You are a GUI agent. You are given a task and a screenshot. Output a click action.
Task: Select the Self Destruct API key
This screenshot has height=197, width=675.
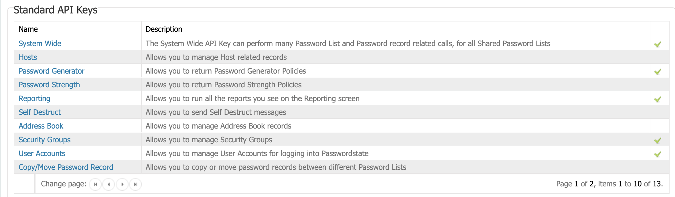pos(40,112)
